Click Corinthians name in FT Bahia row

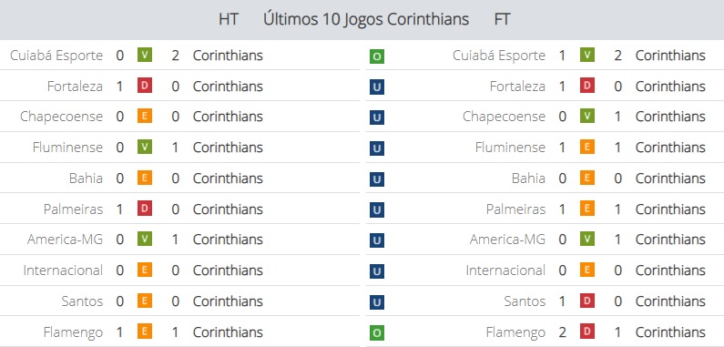pos(670,179)
